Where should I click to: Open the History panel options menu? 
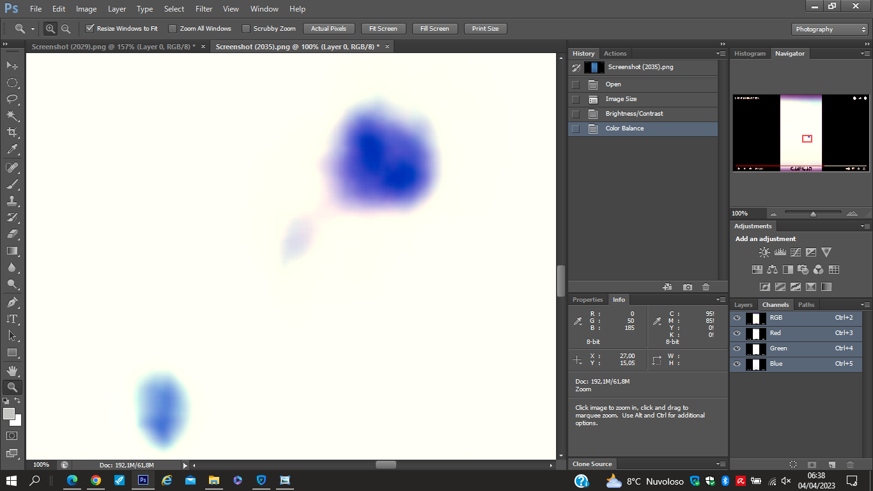pyautogui.click(x=721, y=54)
